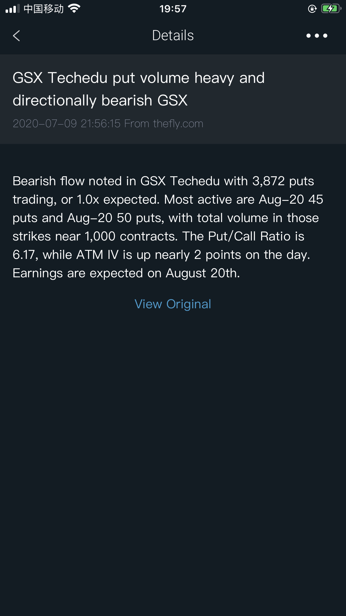Tap the 'Earnings are expected on August 20th' sentence
This screenshot has width=346, height=616.
(x=126, y=273)
